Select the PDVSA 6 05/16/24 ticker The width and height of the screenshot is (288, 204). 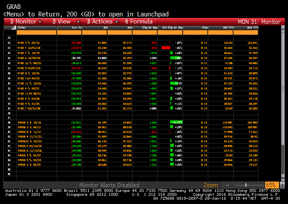30,146
